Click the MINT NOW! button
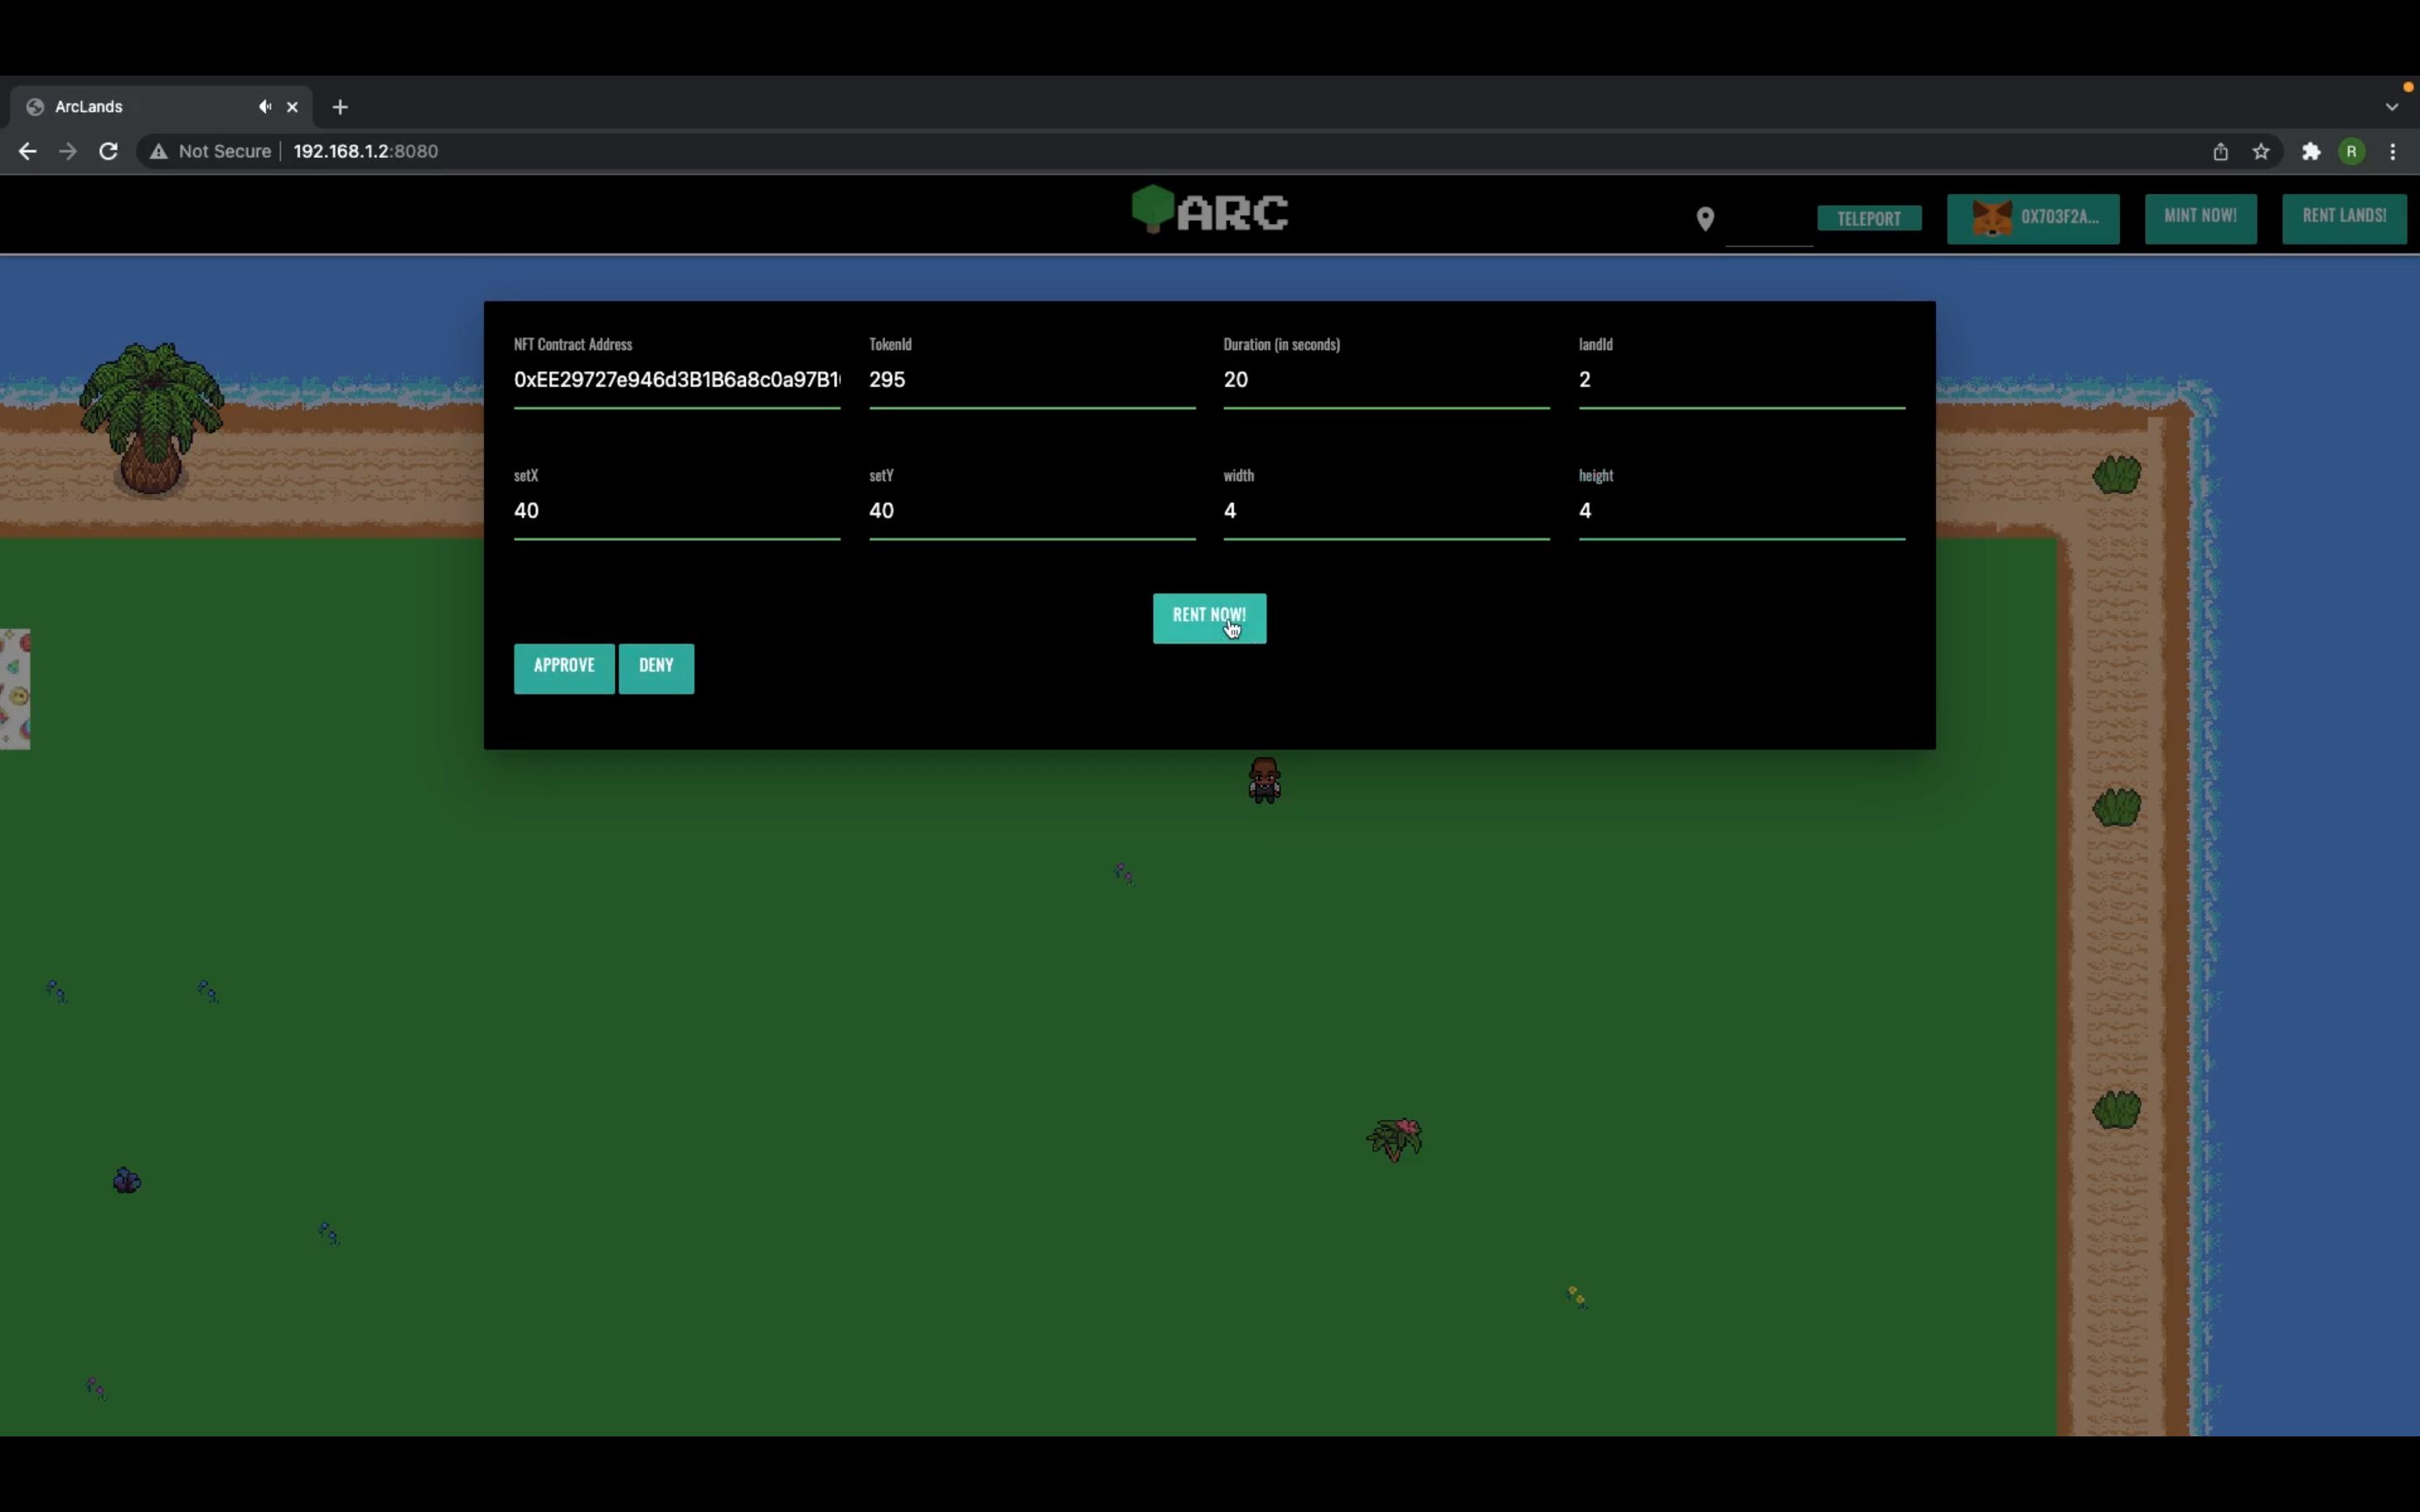The height and width of the screenshot is (1512, 2420). click(x=2200, y=218)
